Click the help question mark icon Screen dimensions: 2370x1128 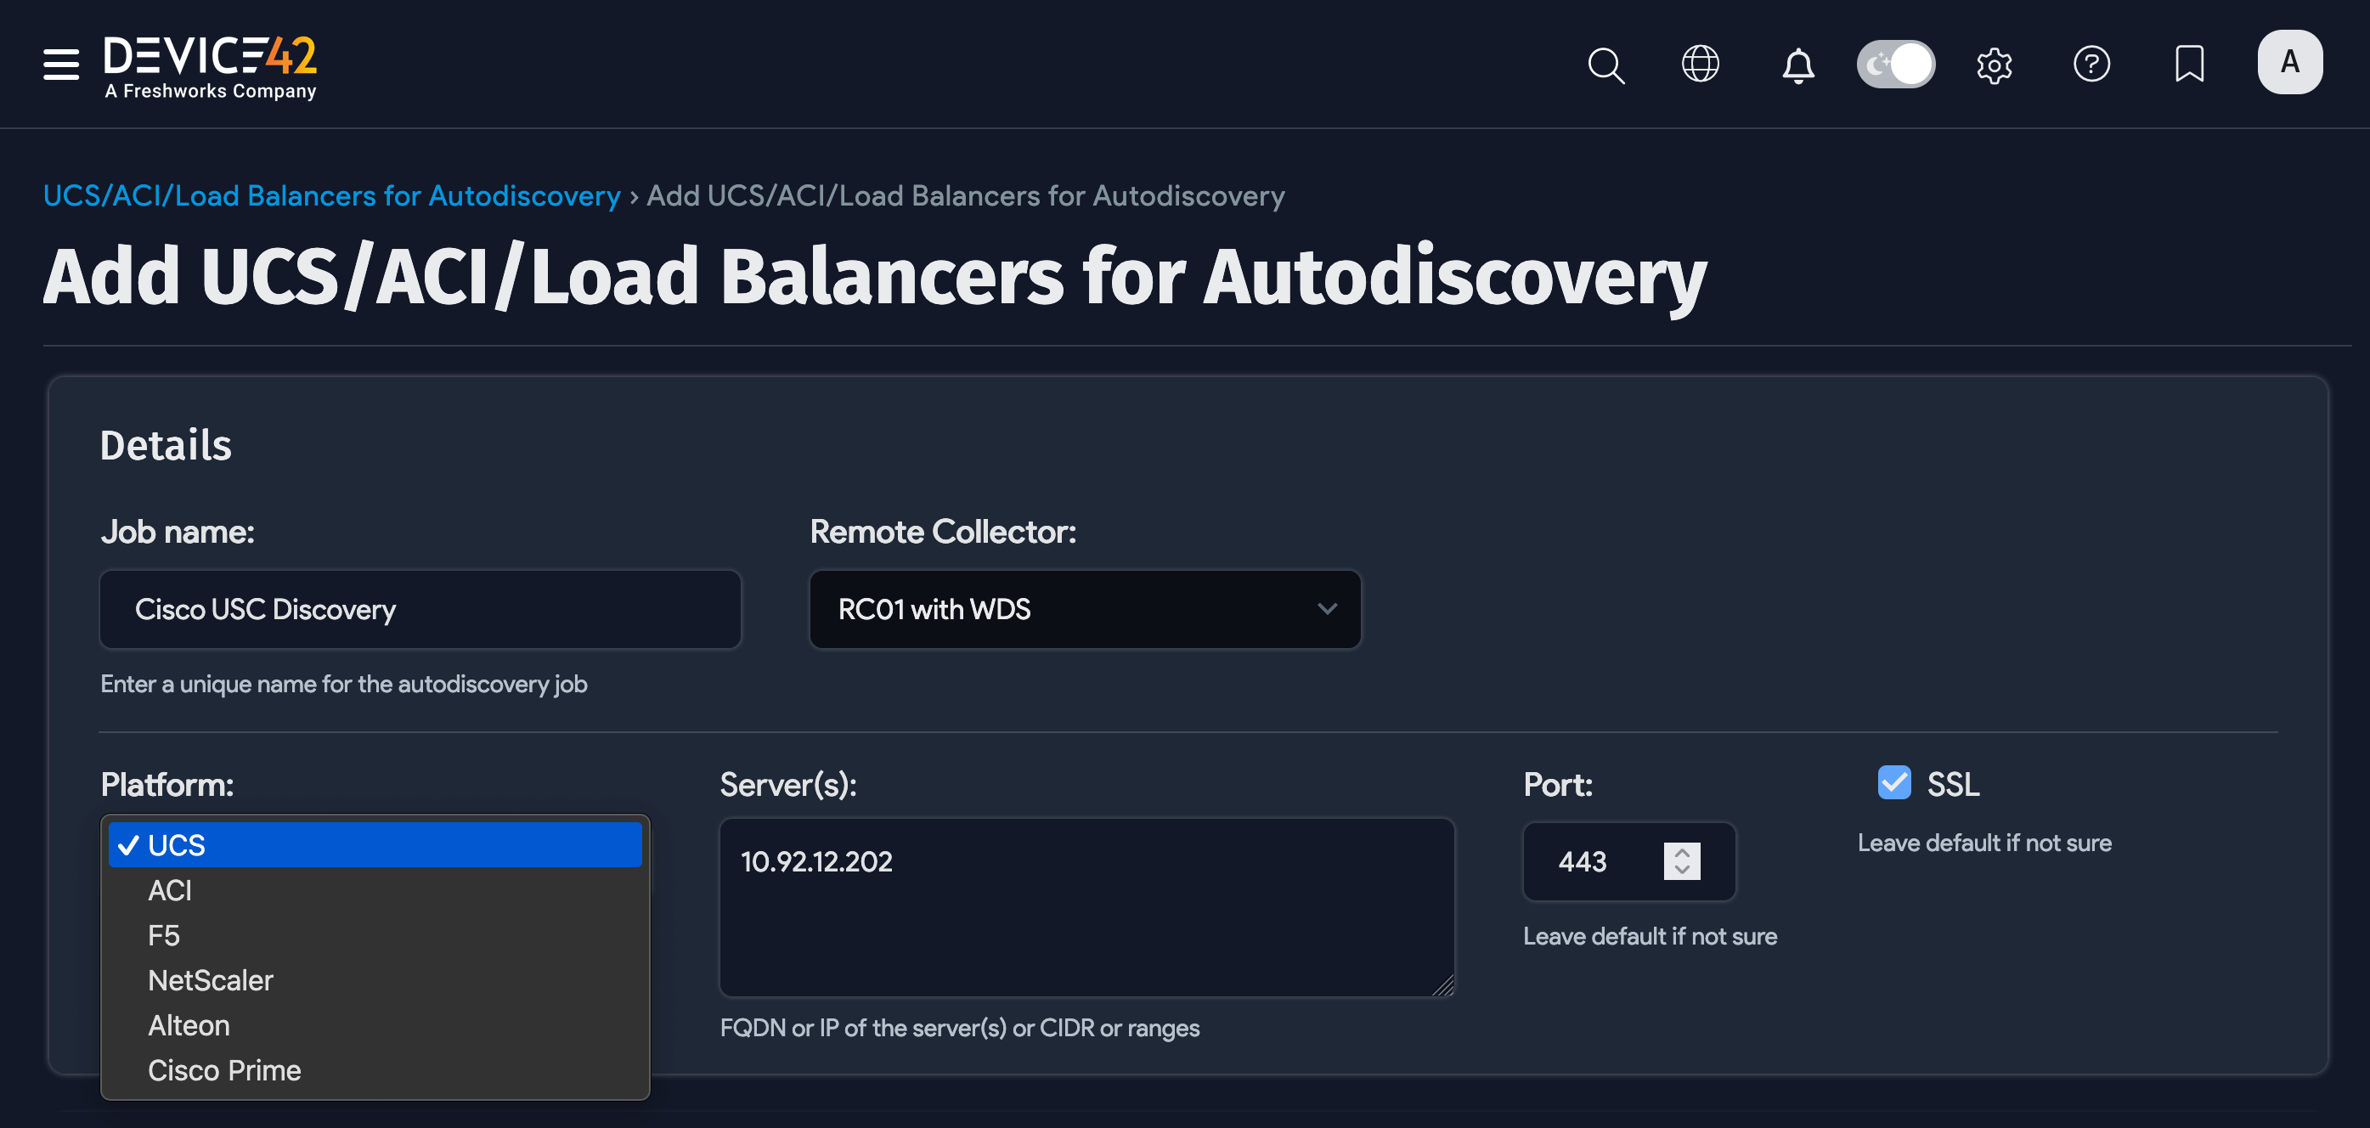click(x=2091, y=65)
